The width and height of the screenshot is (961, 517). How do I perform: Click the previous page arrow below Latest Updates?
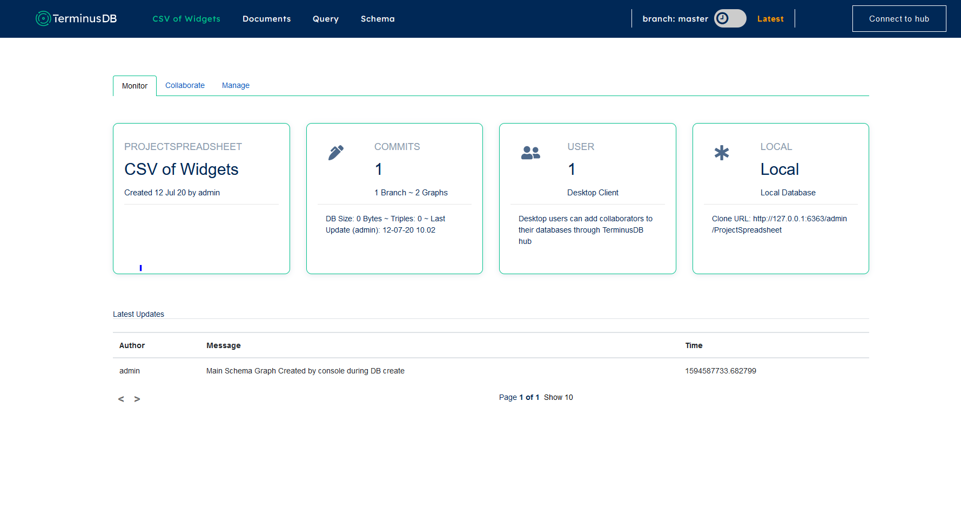[121, 399]
